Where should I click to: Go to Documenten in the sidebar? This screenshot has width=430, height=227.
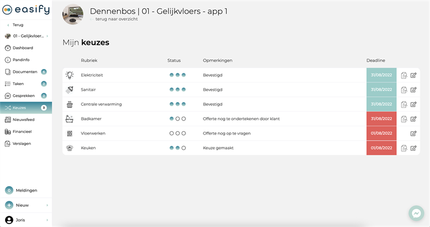click(25, 72)
